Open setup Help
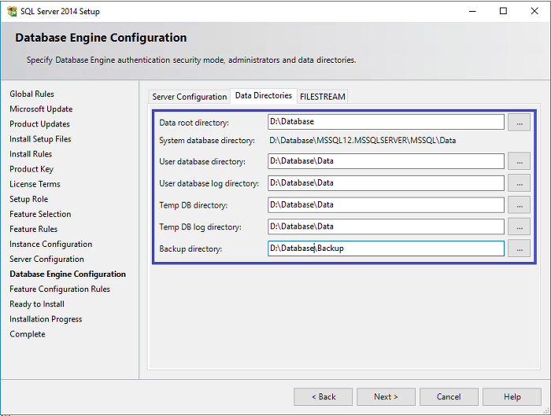 tap(512, 396)
